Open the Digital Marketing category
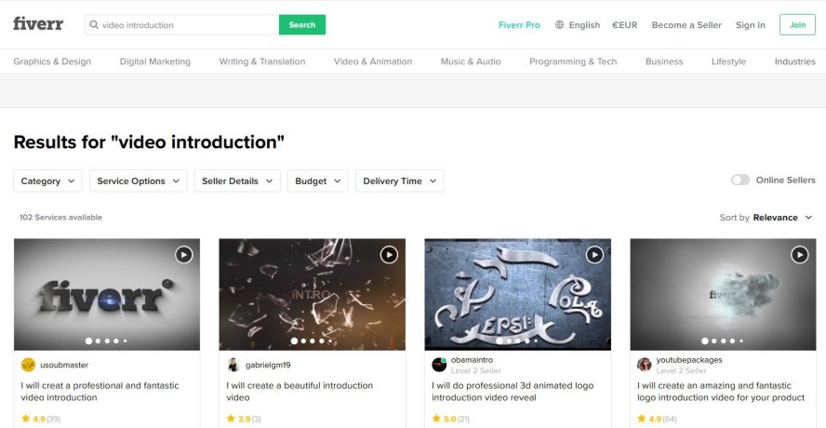This screenshot has width=826, height=428. 154,61
